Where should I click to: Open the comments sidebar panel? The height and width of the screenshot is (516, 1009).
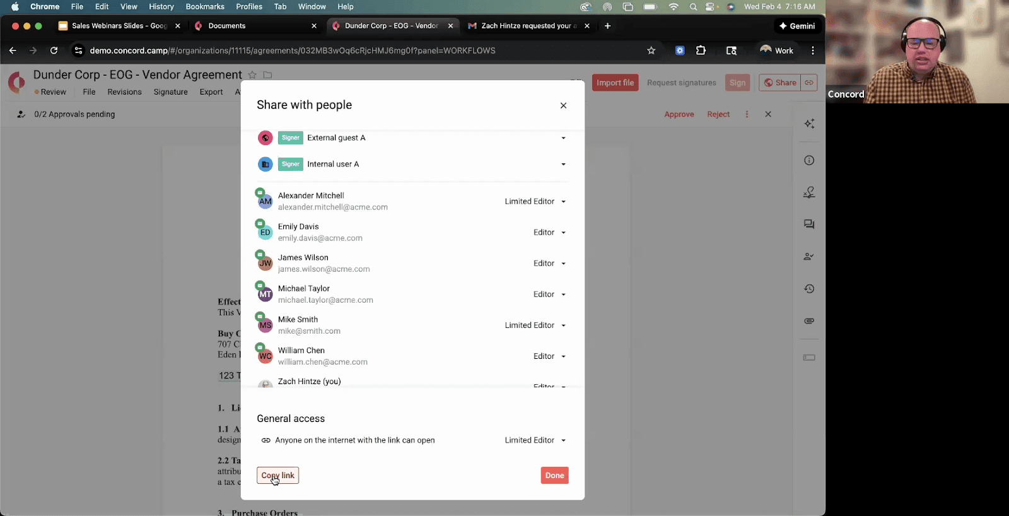[x=809, y=224]
